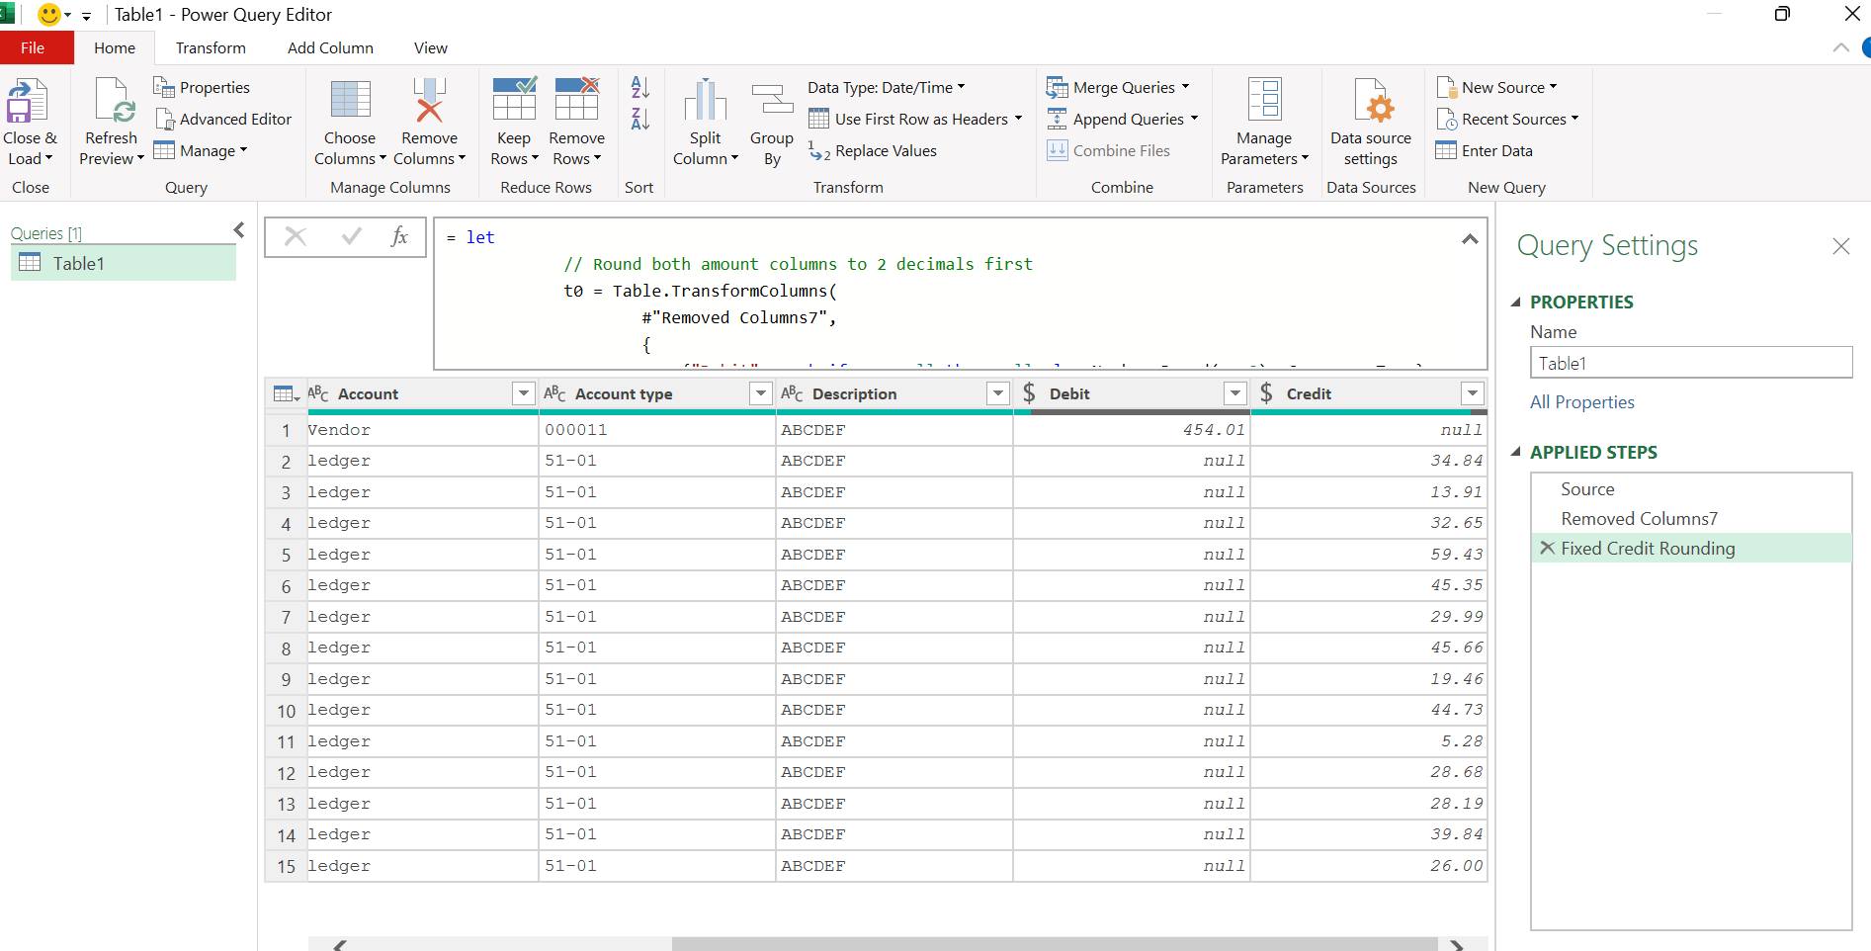Viewport: 1871px width, 951px height.
Task: Close the Query Settings pane
Action: (1840, 246)
